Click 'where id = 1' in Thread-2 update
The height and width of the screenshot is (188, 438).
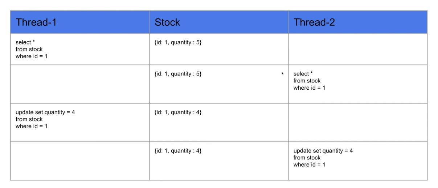click(310, 164)
